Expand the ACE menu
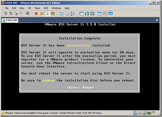 (46, 8)
